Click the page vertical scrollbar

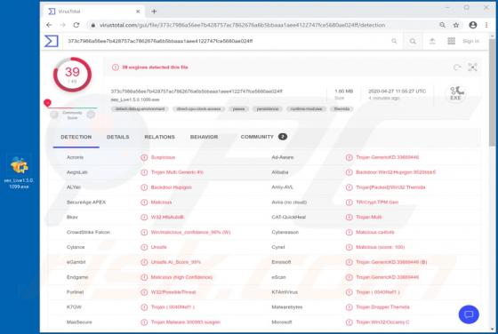point(493,93)
